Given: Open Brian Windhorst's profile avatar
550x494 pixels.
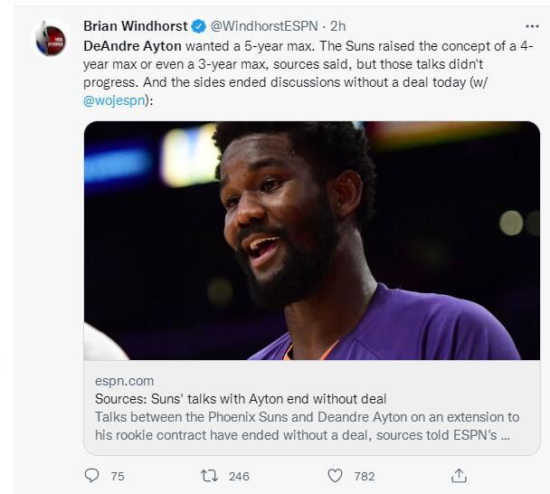Looking at the screenshot, I should [50, 39].
